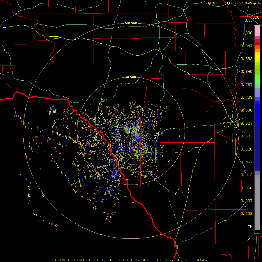Click the 0.413 value on color scale
This screenshot has width=262, height=262.
pyautogui.click(x=247, y=175)
